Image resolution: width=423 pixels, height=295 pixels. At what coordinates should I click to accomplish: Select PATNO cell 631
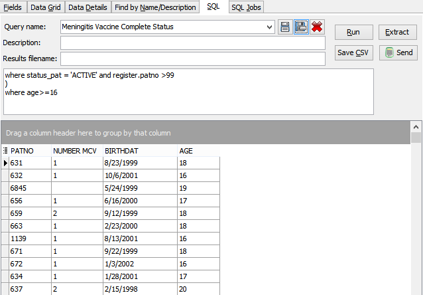coord(30,163)
